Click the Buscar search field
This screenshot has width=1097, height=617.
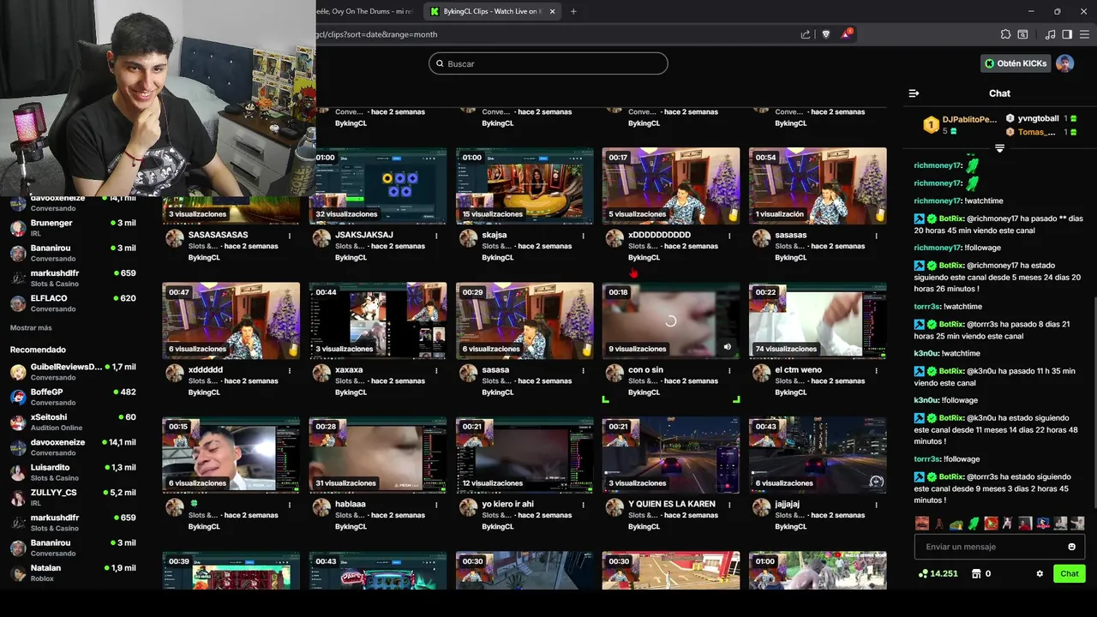(548, 63)
